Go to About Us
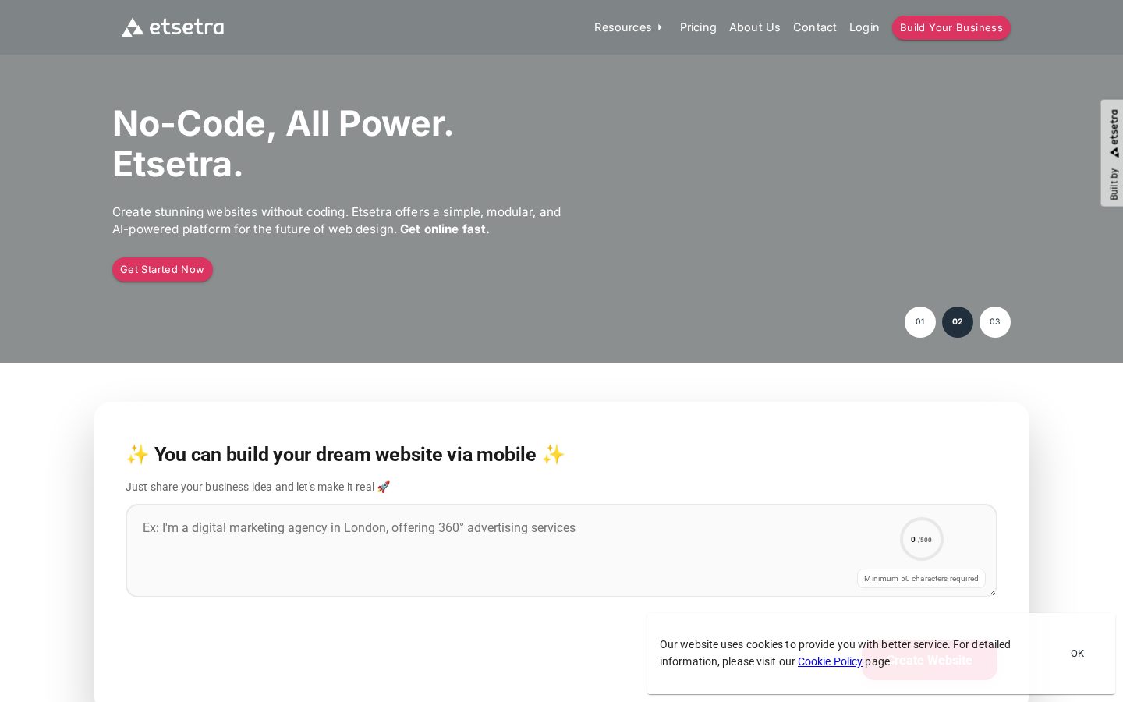Image resolution: width=1123 pixels, height=702 pixels. click(x=754, y=27)
